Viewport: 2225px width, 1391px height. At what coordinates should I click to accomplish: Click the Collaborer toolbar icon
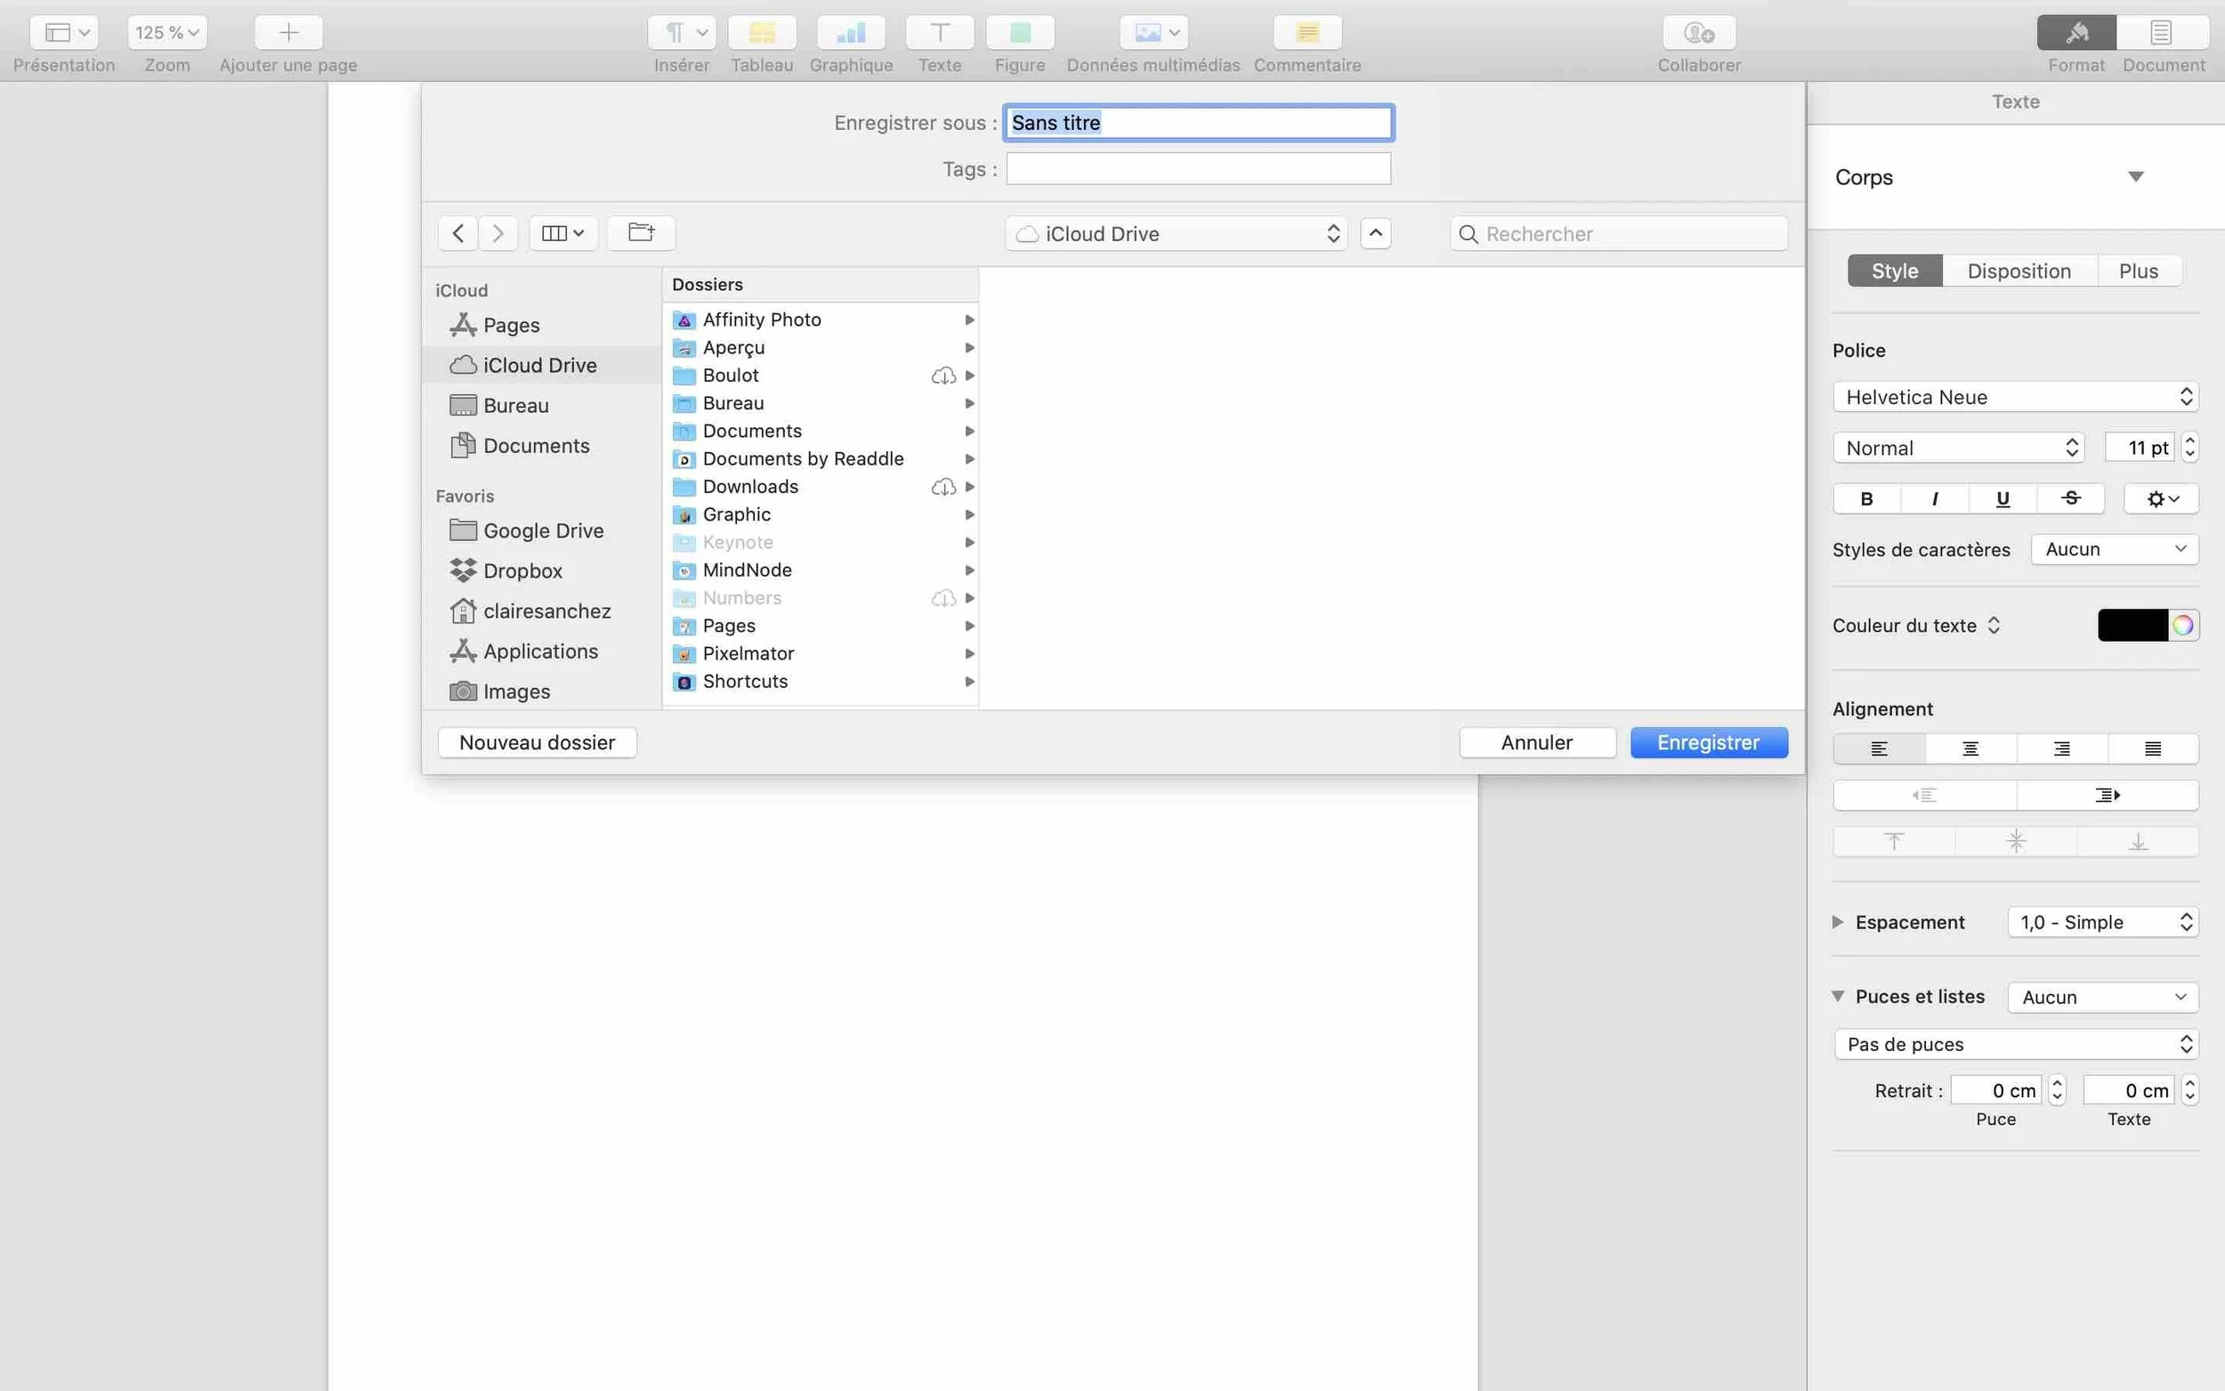point(1698,33)
